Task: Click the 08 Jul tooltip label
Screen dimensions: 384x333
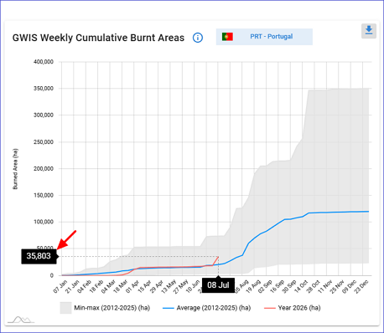Action: 218,285
